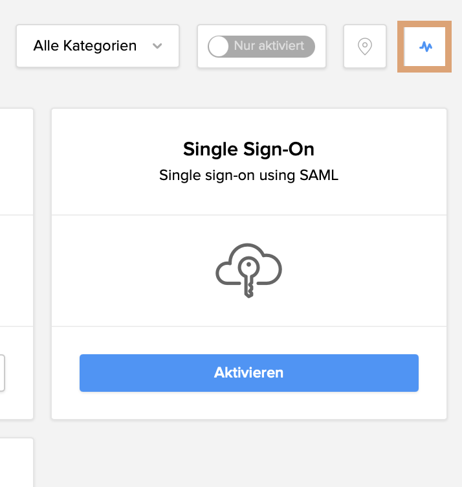Toggle the Nur aktiviert switch
The height and width of the screenshot is (487, 462).
[261, 46]
